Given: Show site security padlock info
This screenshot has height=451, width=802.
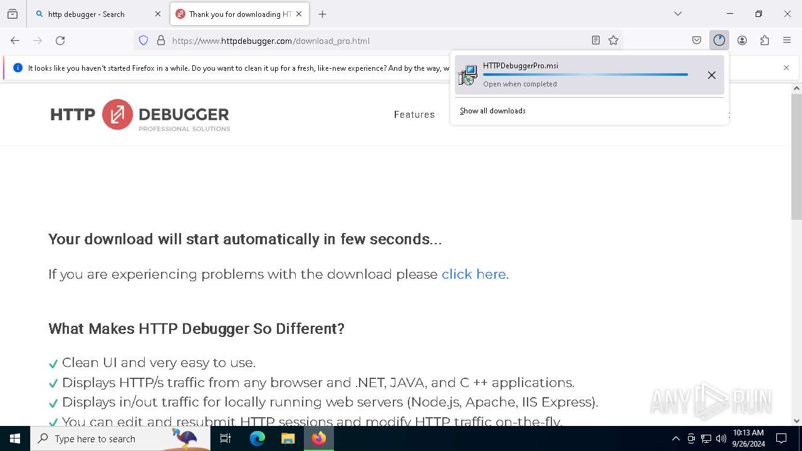Looking at the screenshot, I should point(161,41).
